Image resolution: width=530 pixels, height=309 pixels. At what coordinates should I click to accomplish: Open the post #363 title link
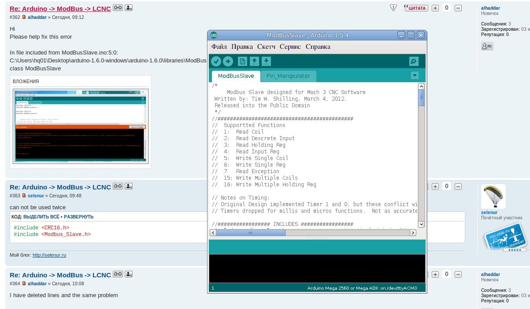(x=60, y=187)
